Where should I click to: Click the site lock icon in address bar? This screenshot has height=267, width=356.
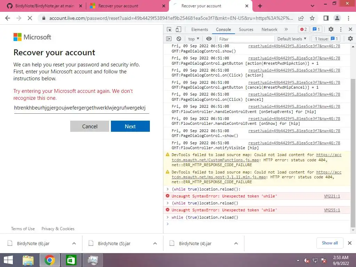(x=44, y=18)
